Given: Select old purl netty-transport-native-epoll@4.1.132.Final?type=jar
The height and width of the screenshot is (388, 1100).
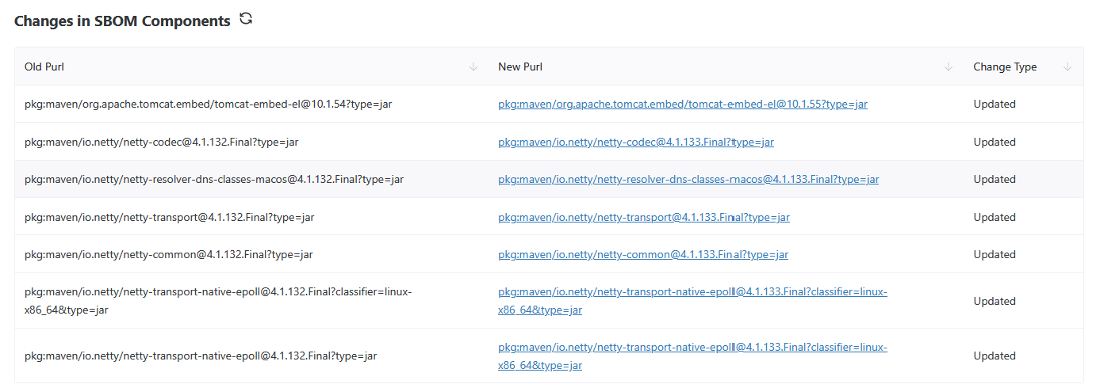Looking at the screenshot, I should 201,356.
